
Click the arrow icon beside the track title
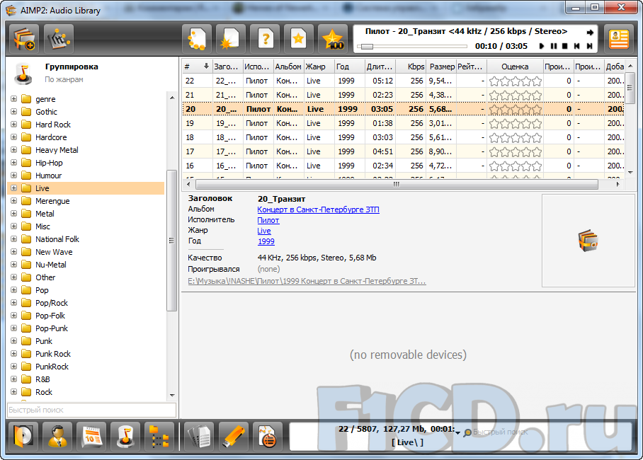click(590, 33)
